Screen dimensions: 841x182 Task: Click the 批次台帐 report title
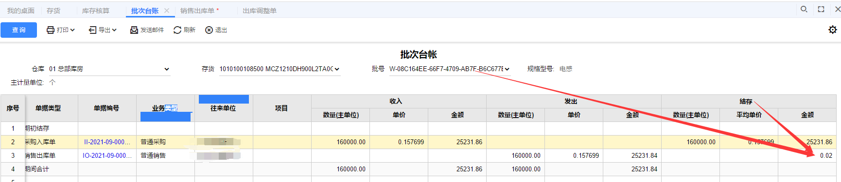[419, 55]
